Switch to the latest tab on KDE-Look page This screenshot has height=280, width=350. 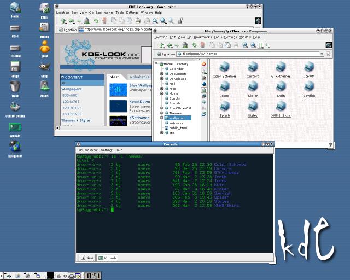click(x=113, y=77)
